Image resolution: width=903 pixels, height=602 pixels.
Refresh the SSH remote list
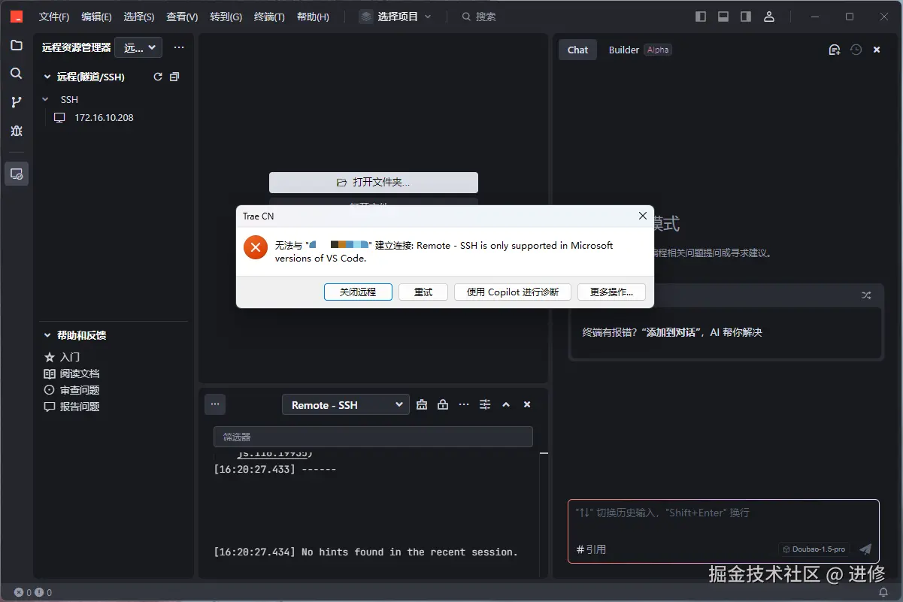157,76
